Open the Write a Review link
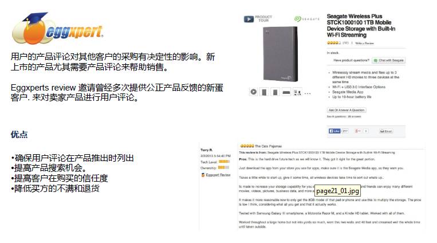This screenshot has width=437, height=243. (x=364, y=43)
